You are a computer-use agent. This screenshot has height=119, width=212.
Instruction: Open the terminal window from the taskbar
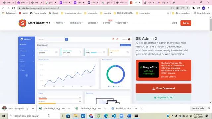(136, 116)
